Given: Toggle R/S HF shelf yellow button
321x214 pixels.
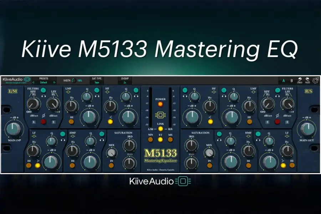Looking at the screenshot, I should [x=210, y=122].
